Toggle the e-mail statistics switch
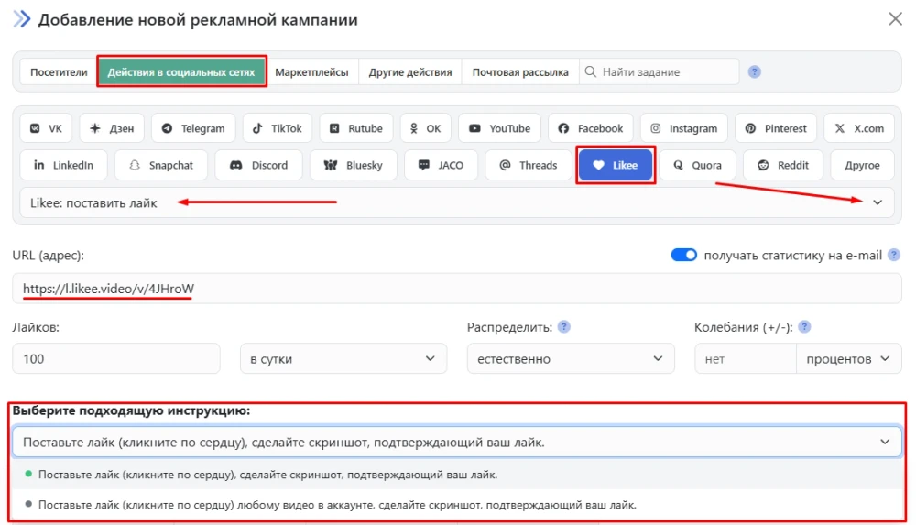Viewport: 916px width, 525px height. 684,255
